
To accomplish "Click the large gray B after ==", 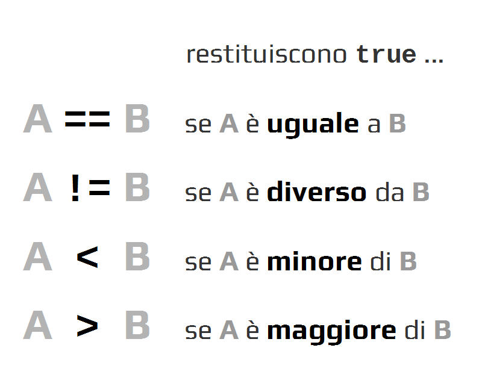I will click(x=137, y=120).
